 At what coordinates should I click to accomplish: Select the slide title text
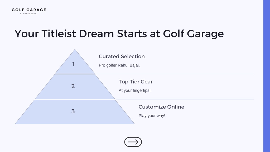[x=119, y=34]
